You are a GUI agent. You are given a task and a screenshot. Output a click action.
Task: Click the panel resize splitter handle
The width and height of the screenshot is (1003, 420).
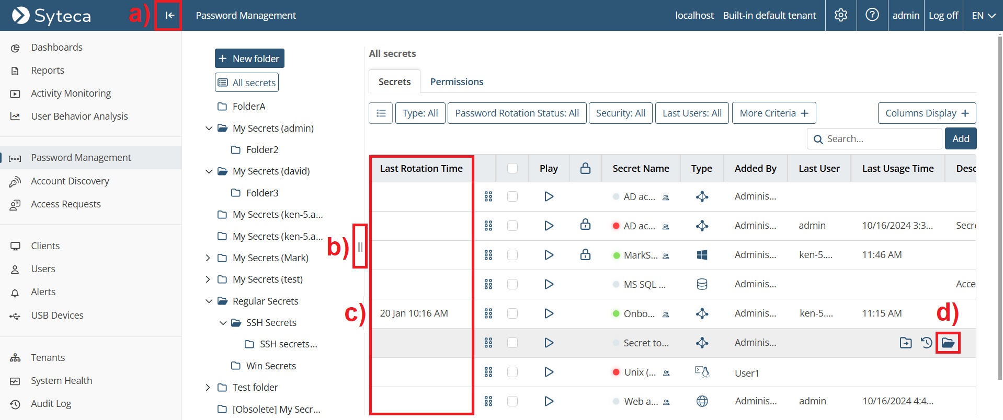click(360, 247)
